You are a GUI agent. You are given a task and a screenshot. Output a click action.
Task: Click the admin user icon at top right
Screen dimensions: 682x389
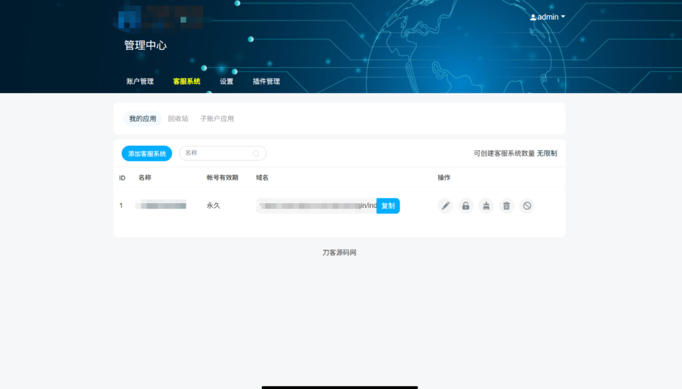pos(533,17)
